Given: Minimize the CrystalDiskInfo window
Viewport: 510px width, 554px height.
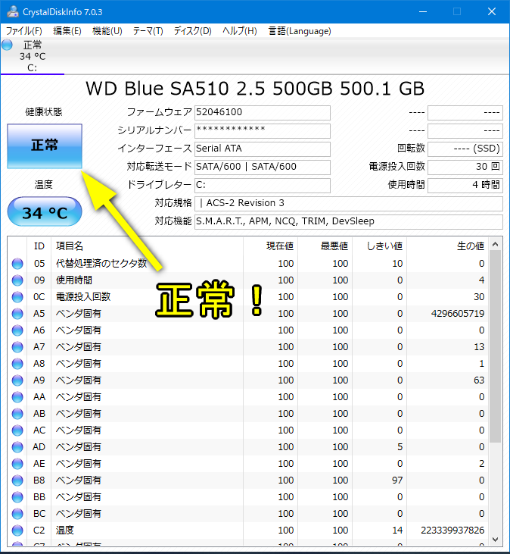Looking at the screenshot, I should [423, 11].
